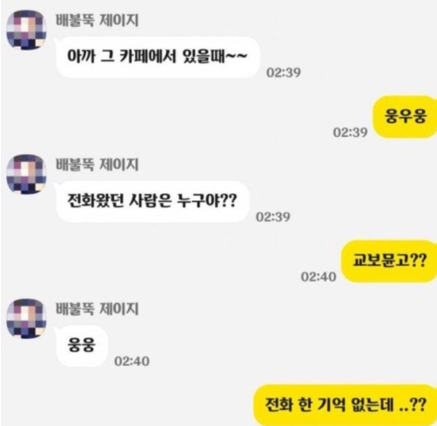Click the 02:40 time beside '교보문고??'
The width and height of the screenshot is (437, 426).
tap(319, 277)
